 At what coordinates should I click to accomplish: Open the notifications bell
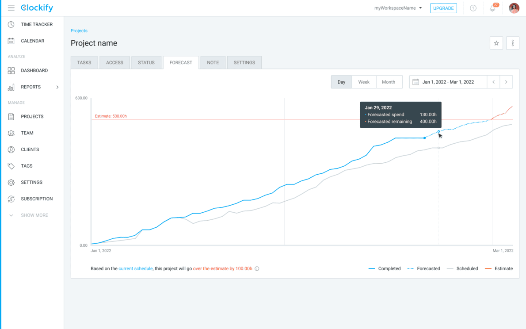492,8
